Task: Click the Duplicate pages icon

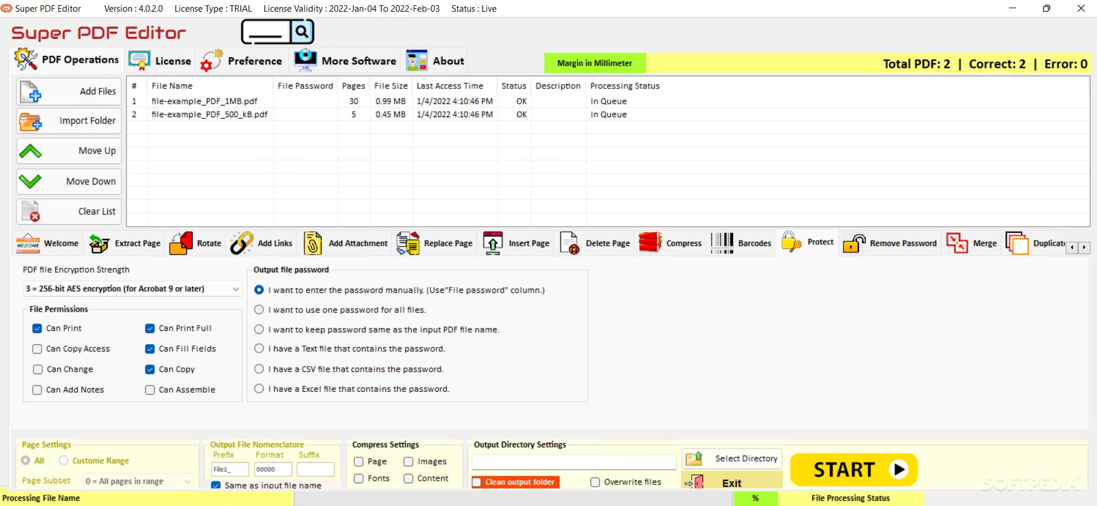Action: (x=1017, y=243)
